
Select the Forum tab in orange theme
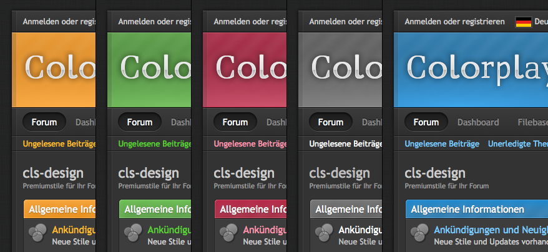point(44,122)
